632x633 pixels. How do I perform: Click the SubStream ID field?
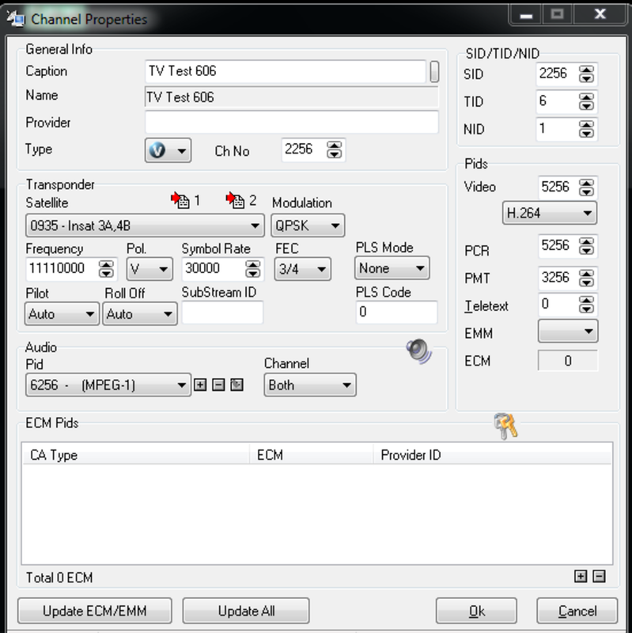(x=222, y=312)
